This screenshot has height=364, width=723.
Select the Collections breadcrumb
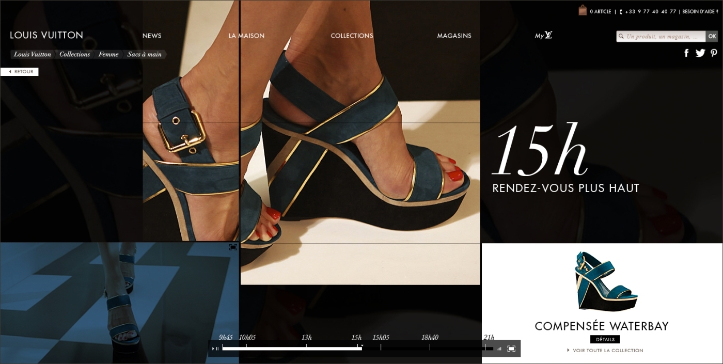[74, 54]
